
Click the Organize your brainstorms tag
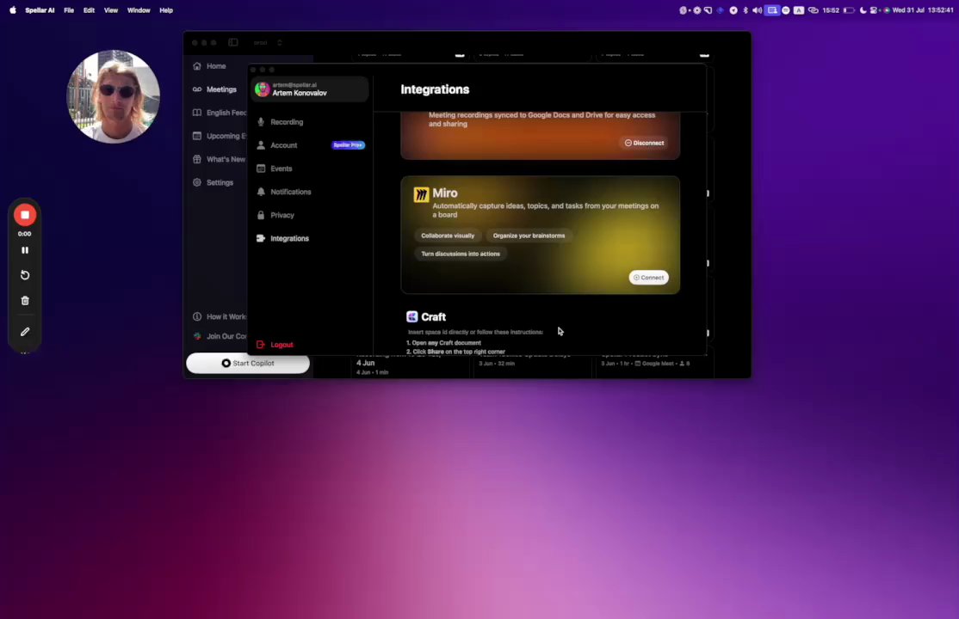click(x=529, y=236)
